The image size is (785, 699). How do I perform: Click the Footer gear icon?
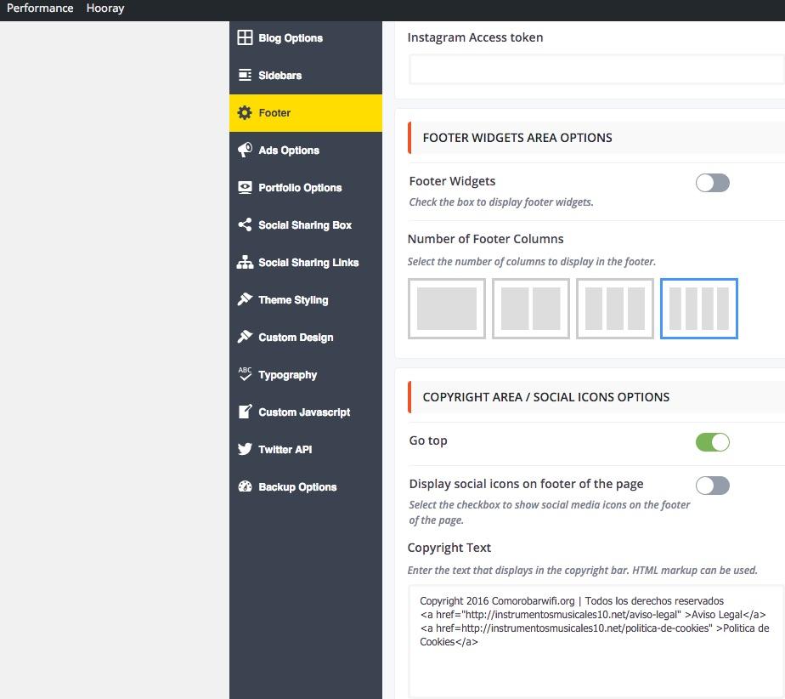click(245, 112)
